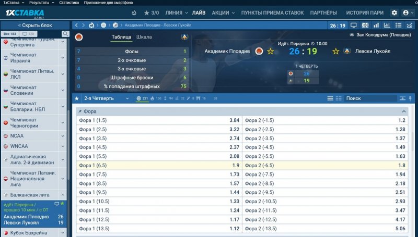
Task: Expand the ЛИНИЯ menu
Action: (177, 13)
